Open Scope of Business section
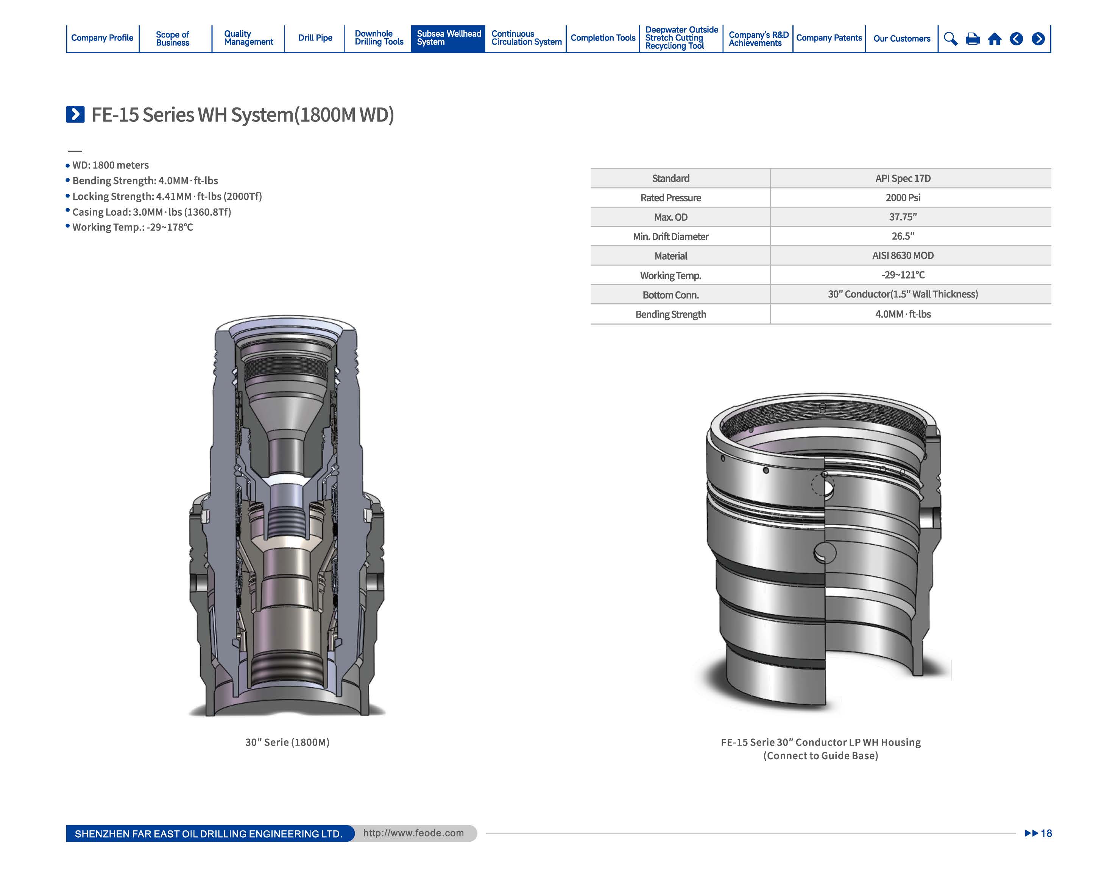Image resolution: width=1118 pixels, height=872 pixels. coord(173,38)
